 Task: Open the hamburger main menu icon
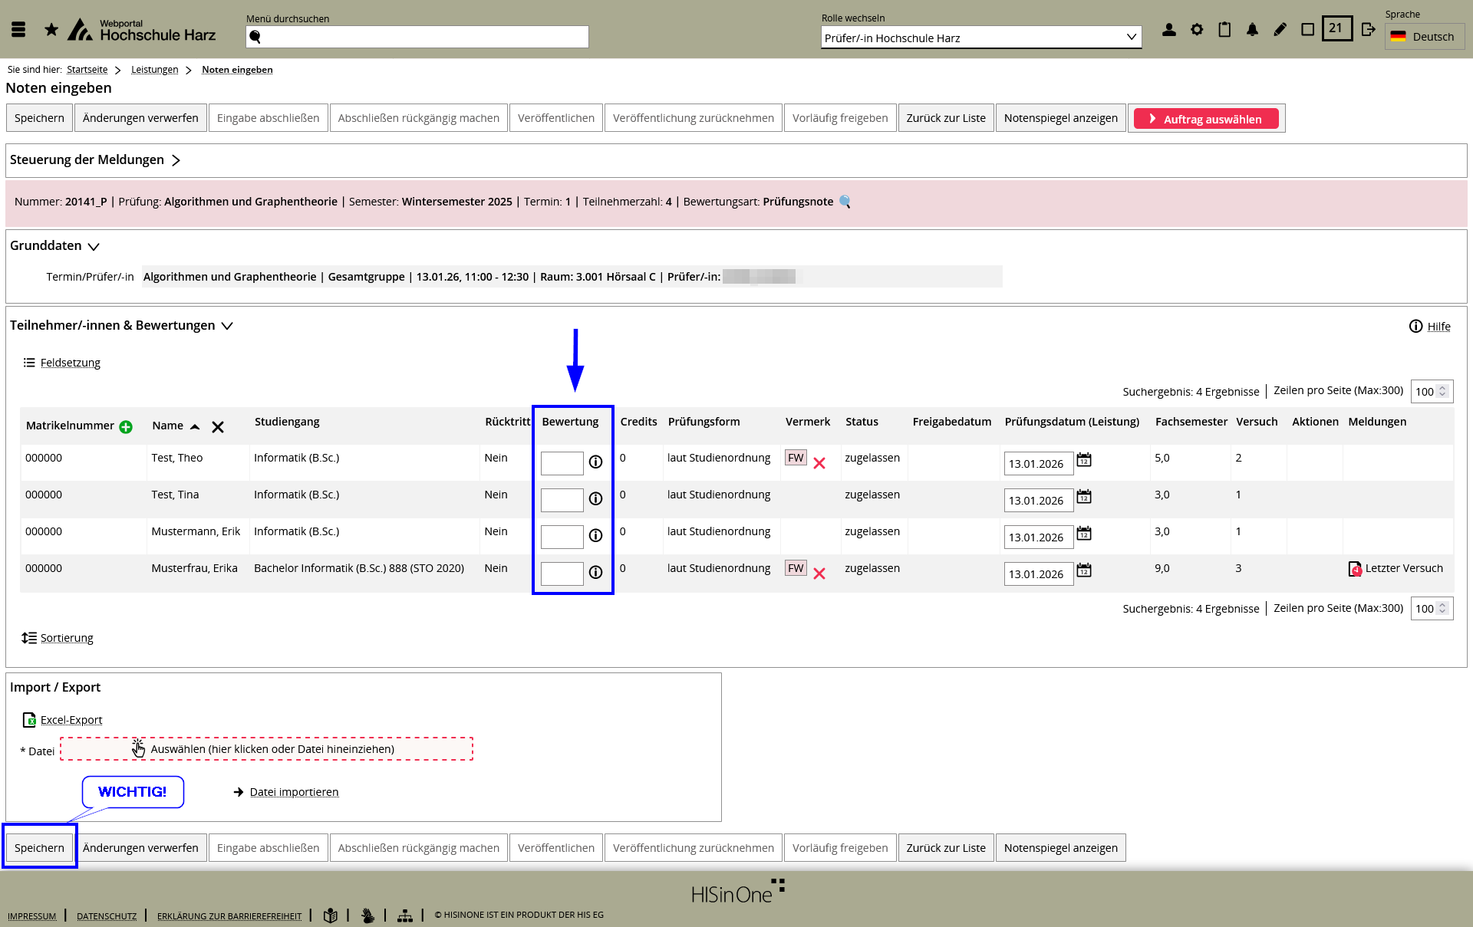[x=18, y=30]
